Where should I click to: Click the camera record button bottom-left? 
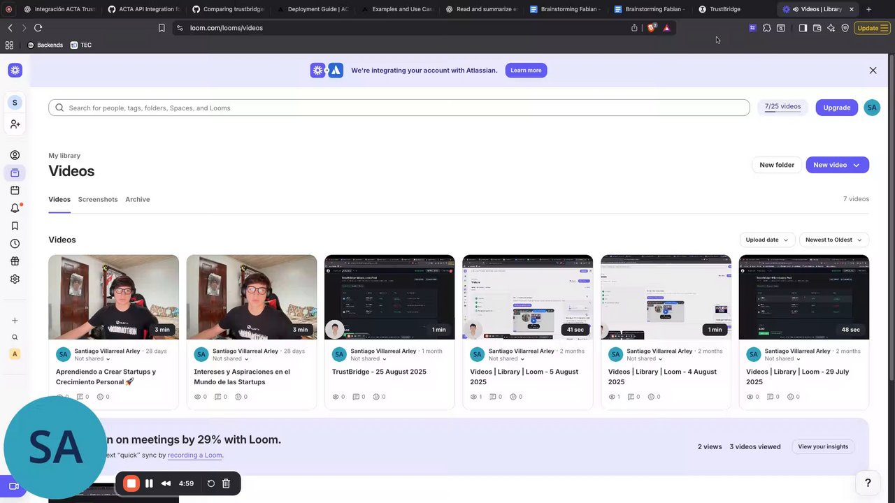[13, 486]
